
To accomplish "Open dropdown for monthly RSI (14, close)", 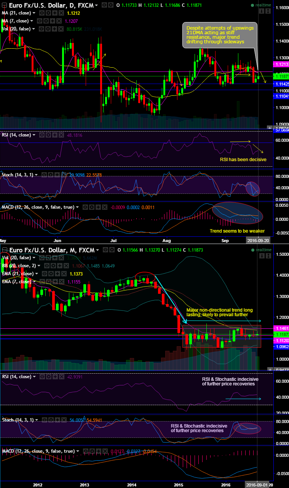I will click(34, 377).
